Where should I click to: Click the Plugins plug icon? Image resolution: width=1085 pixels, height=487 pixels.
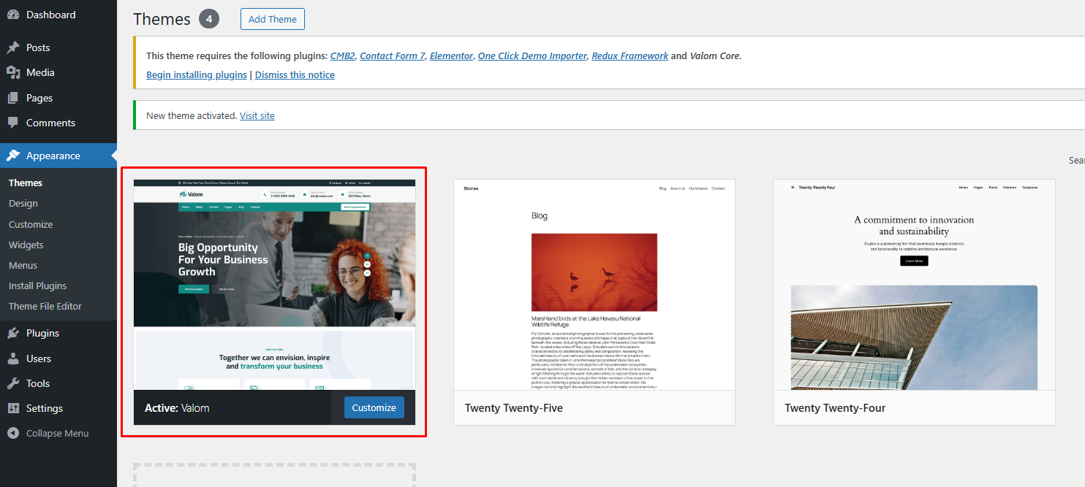click(x=13, y=333)
